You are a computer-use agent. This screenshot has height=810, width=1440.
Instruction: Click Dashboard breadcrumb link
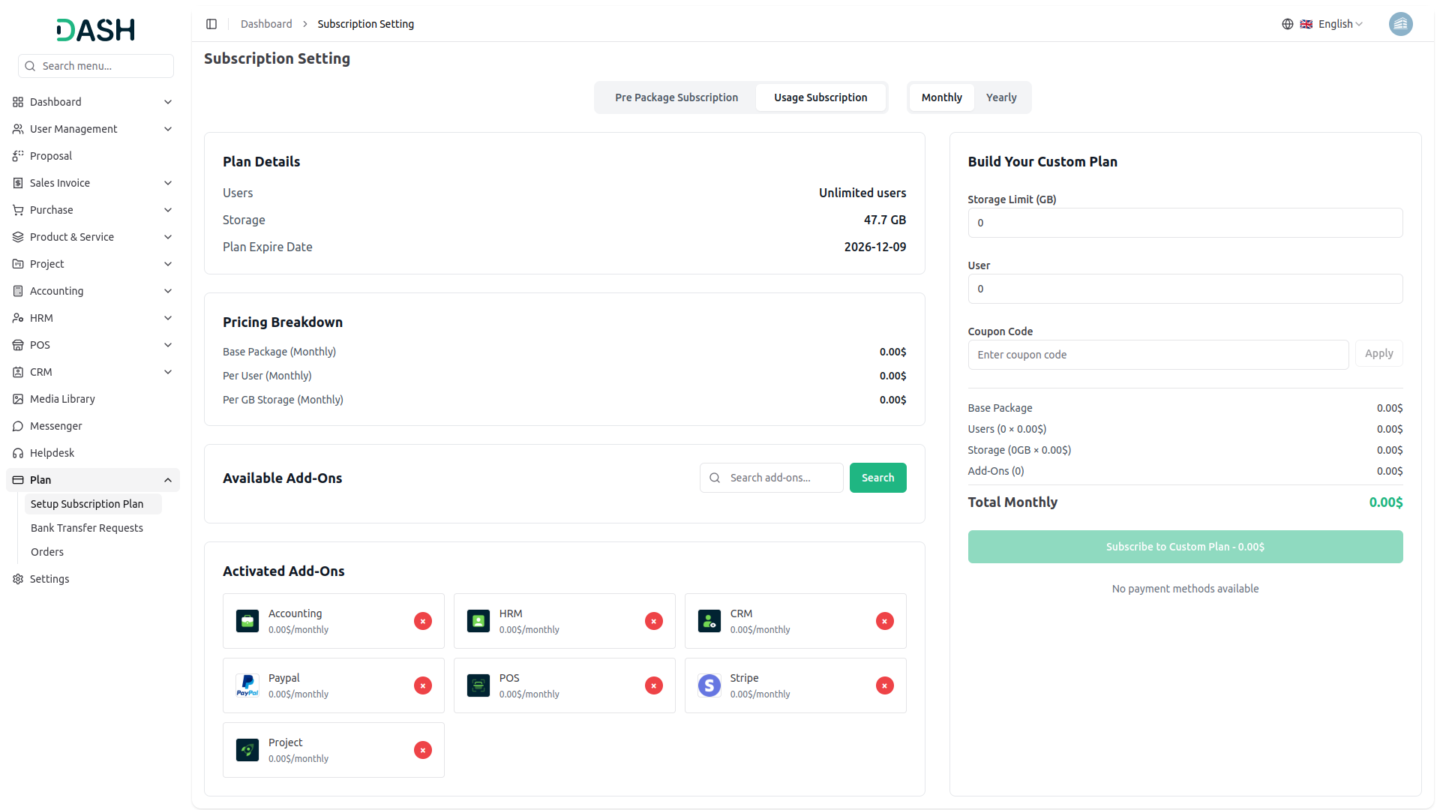[266, 24]
